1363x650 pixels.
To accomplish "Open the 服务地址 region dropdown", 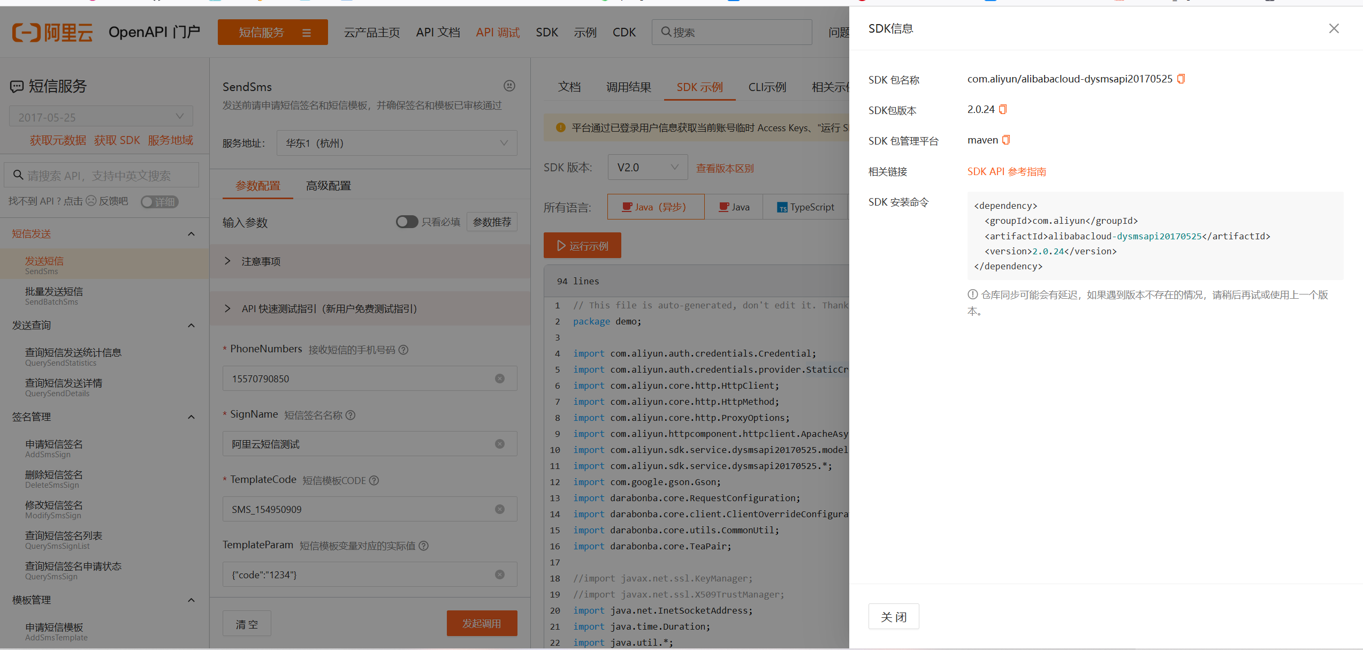I will click(397, 143).
